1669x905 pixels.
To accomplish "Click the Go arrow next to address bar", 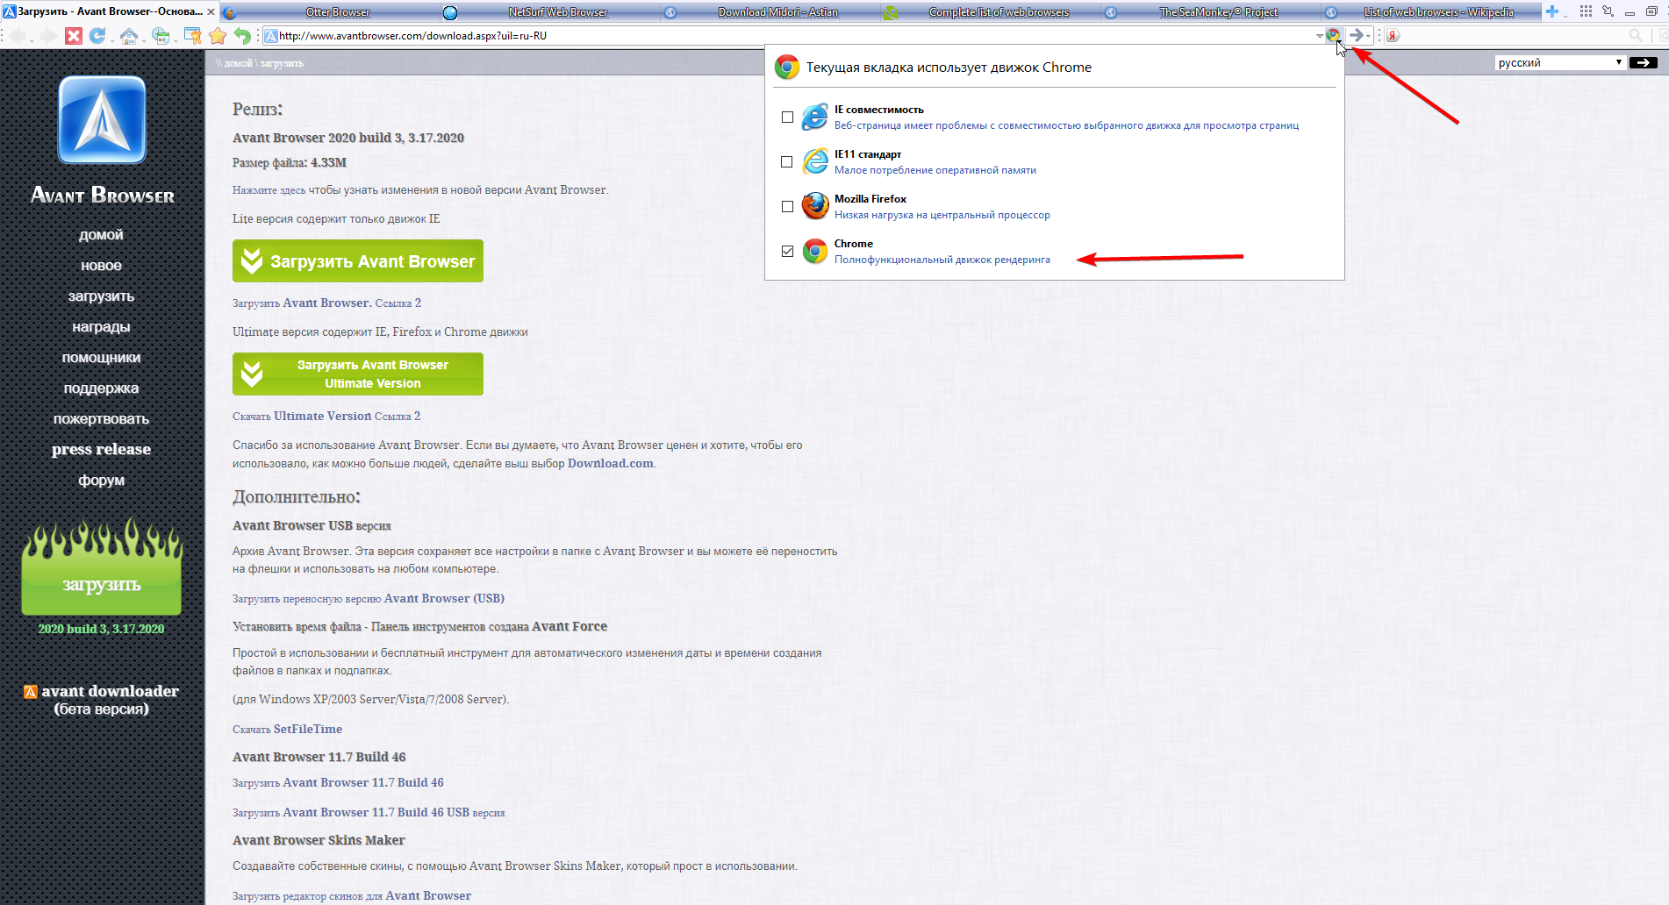I will pyautogui.click(x=1356, y=36).
